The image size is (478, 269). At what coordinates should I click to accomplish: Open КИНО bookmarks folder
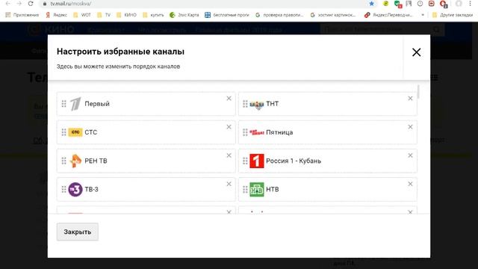(126, 15)
